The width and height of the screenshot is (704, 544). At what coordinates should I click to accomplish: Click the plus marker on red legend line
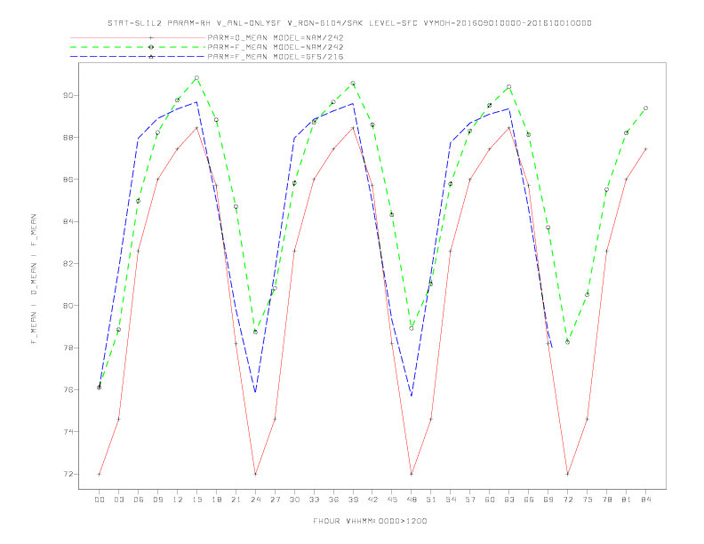[x=151, y=37]
